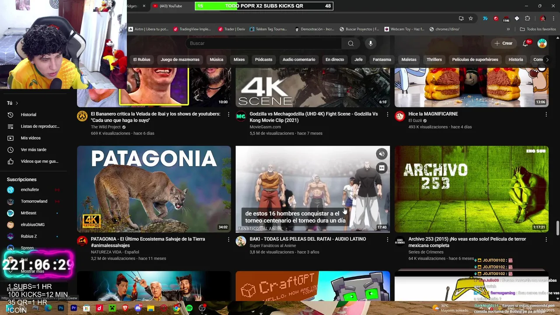Screen dimensions: 560x315
Task: Open Tomorrowland subscription
Action: click(x=33, y=201)
